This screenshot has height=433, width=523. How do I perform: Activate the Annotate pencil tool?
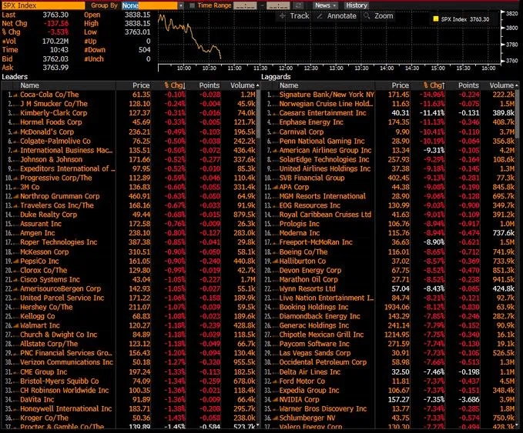point(337,15)
